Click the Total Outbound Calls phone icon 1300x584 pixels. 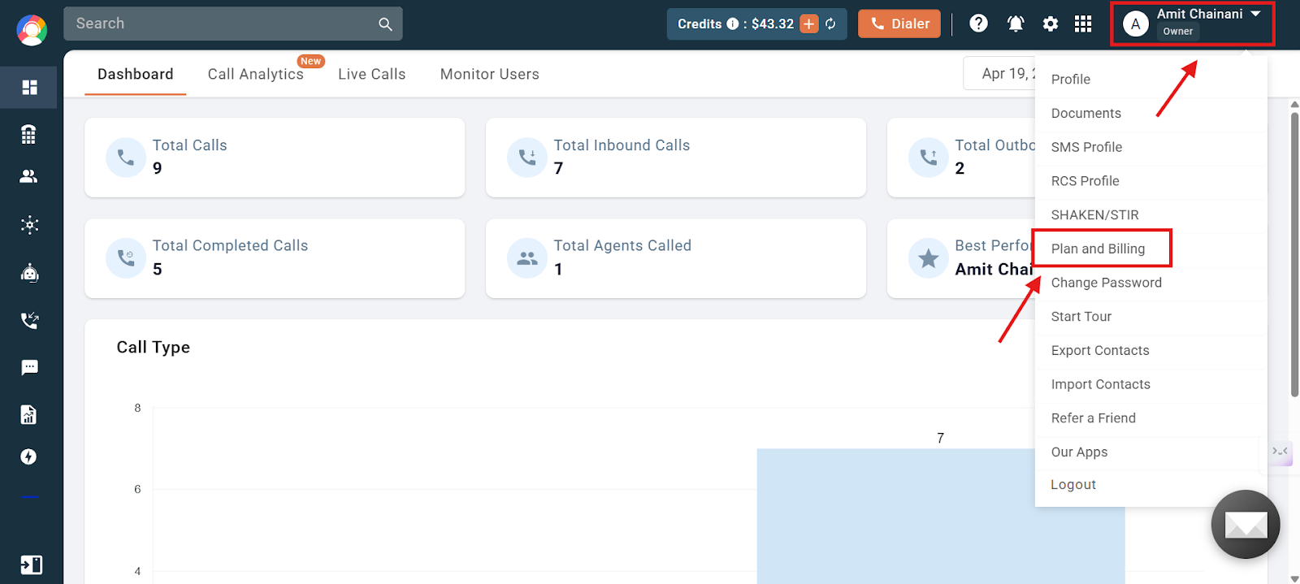pyautogui.click(x=929, y=157)
